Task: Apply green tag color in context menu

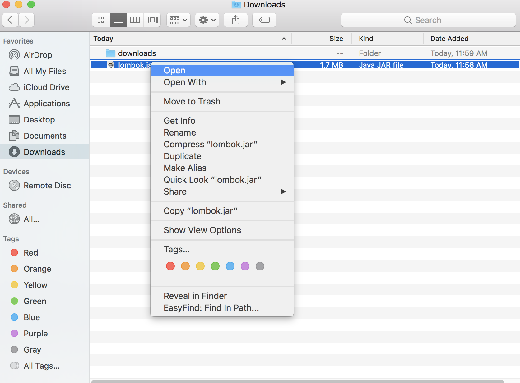Action: 215,266
